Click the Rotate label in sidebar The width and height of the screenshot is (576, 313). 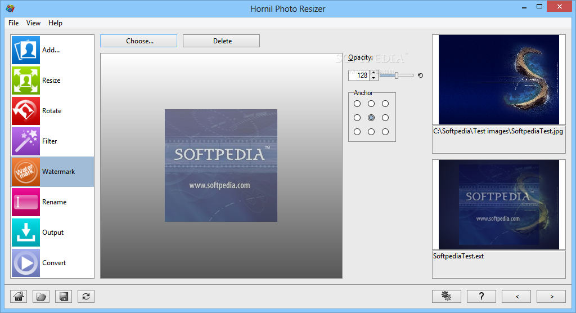52,111
